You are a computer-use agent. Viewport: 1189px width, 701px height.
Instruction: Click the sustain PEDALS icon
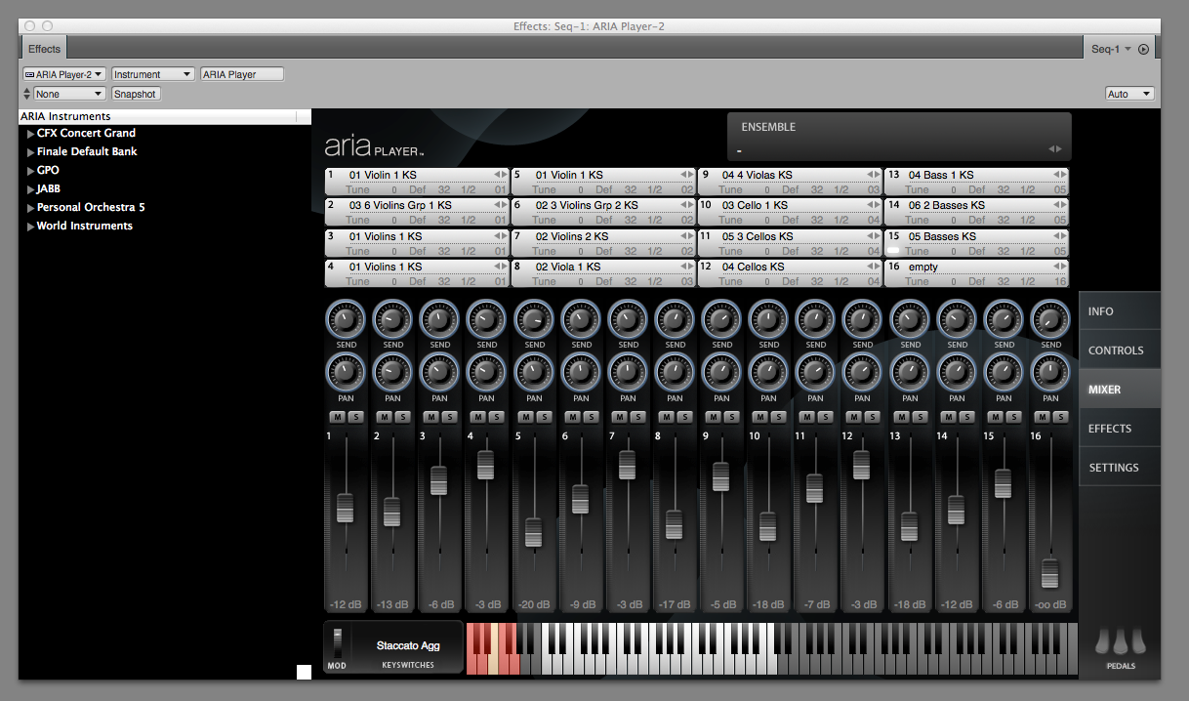(1120, 642)
